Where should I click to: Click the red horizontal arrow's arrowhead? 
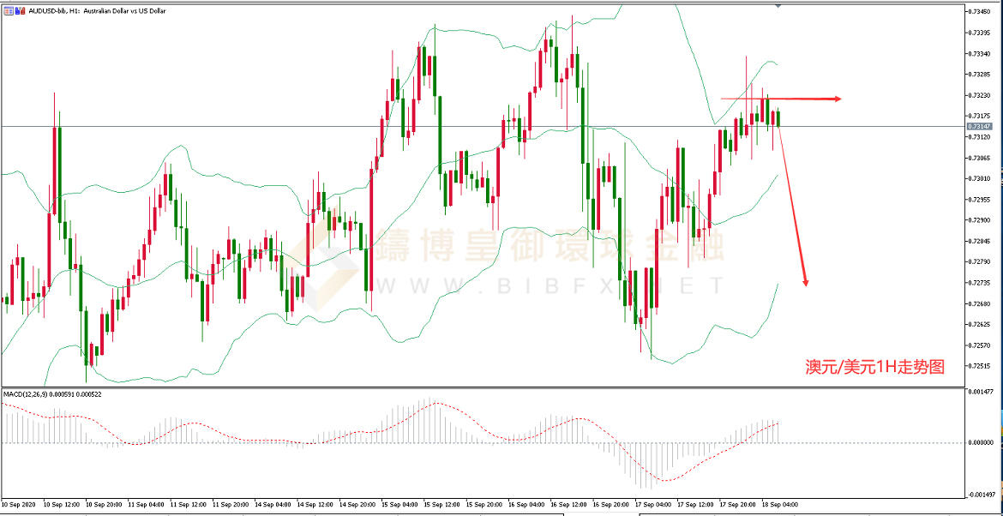(x=837, y=99)
